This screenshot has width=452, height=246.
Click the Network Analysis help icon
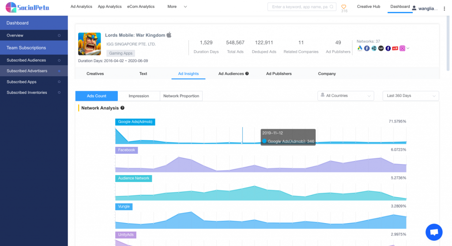(x=123, y=108)
